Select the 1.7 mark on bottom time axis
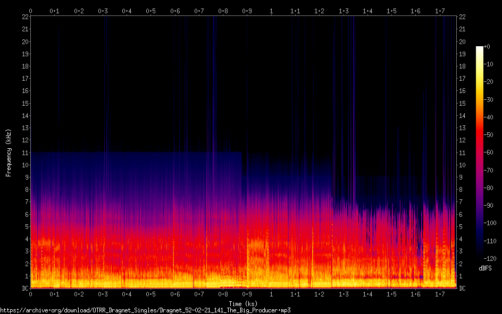This screenshot has height=314, width=502. coord(440,294)
